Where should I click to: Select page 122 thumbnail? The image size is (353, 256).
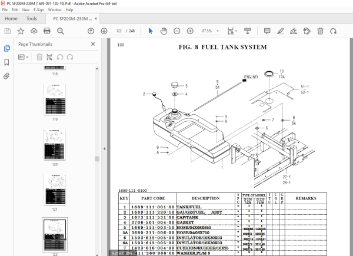point(55,235)
